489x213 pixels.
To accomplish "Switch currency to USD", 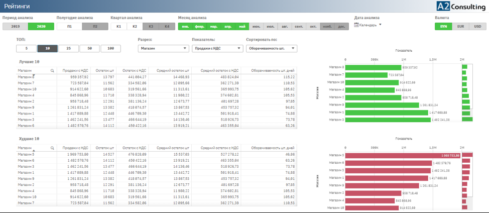I will pyautogui.click(x=478, y=27).
